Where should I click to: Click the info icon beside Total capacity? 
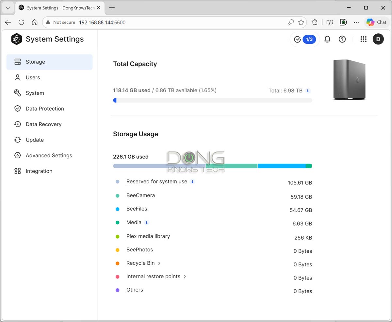pos(307,91)
